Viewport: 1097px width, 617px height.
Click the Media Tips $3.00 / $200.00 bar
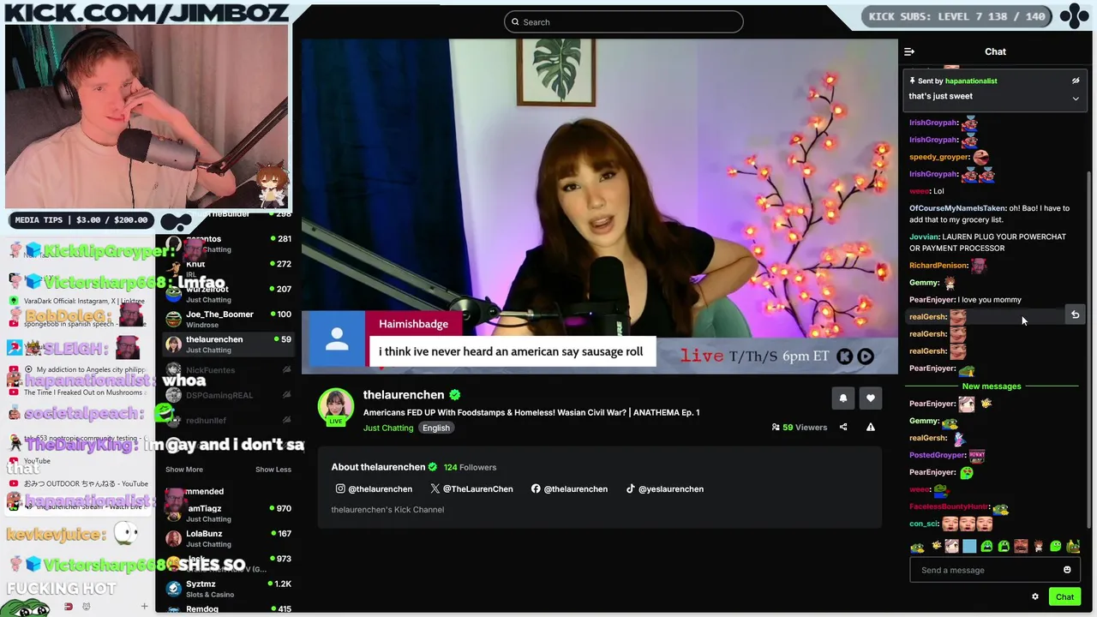click(81, 219)
